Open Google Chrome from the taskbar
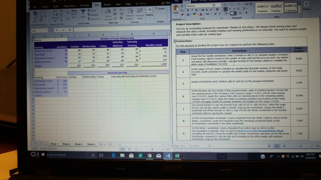This screenshot has width=321, height=180. click(x=150, y=156)
